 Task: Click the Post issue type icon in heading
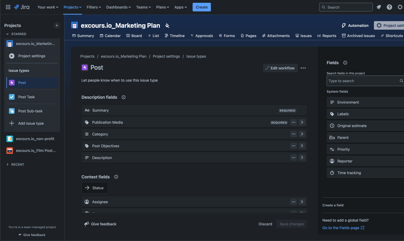coord(85,67)
